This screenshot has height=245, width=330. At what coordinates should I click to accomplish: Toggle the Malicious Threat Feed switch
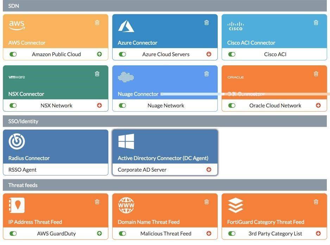[x=122, y=233]
